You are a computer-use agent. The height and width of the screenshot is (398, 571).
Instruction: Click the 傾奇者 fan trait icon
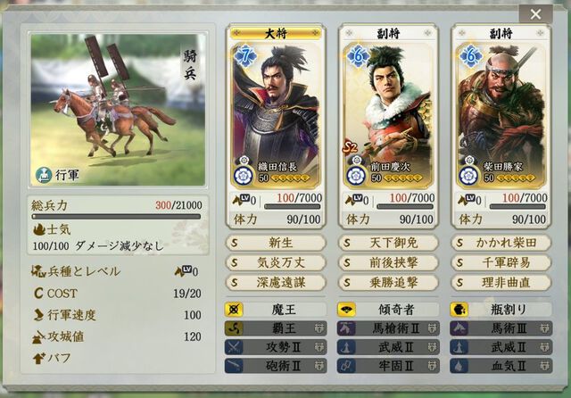346,310
